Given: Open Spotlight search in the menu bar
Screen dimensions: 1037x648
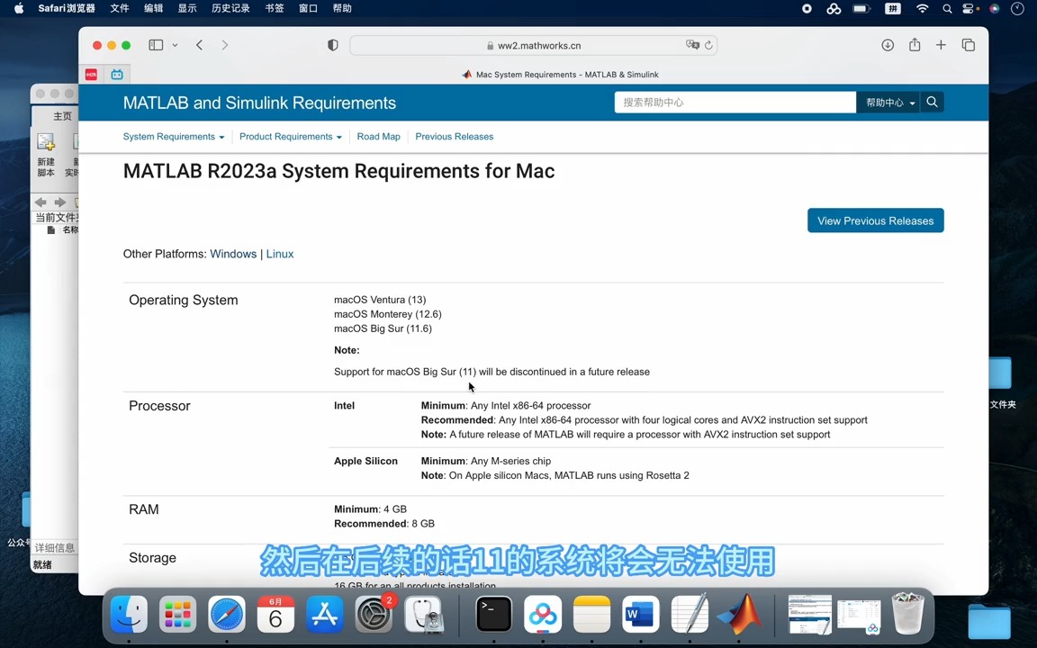Looking at the screenshot, I should pyautogui.click(x=947, y=9).
